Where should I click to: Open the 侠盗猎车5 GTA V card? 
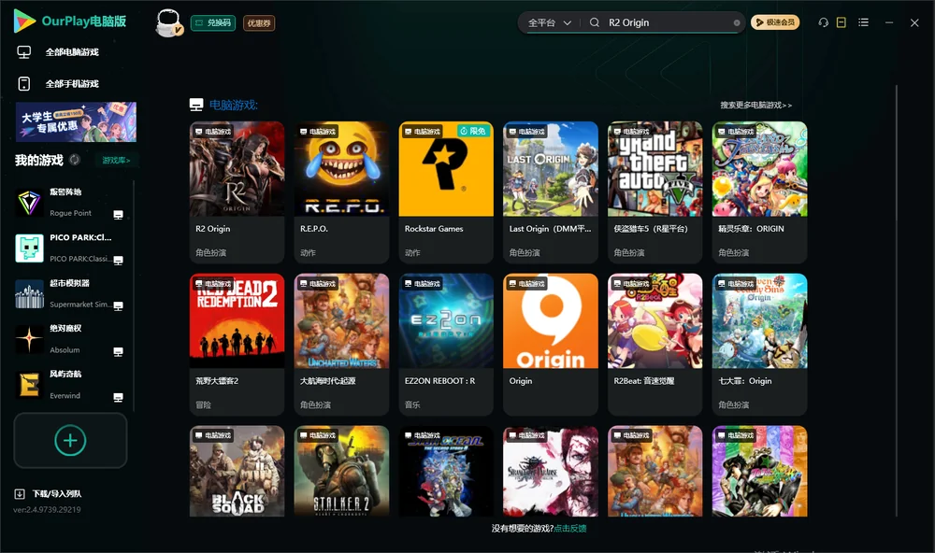click(x=654, y=191)
